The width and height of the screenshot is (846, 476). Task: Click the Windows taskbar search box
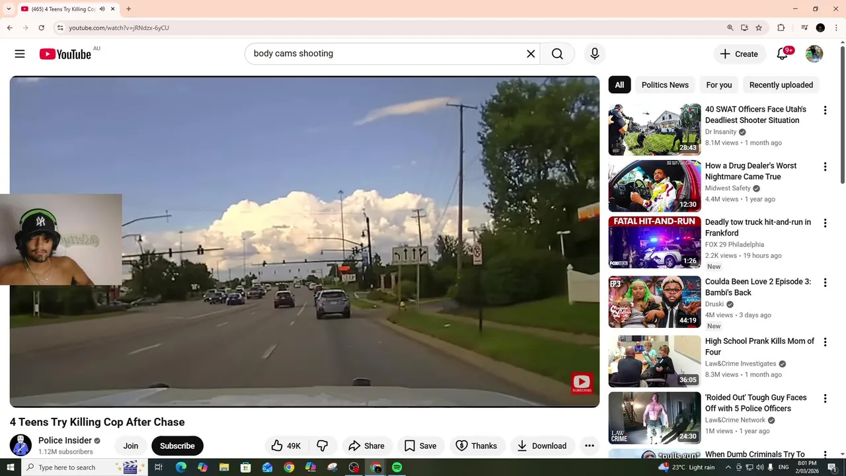click(x=85, y=467)
